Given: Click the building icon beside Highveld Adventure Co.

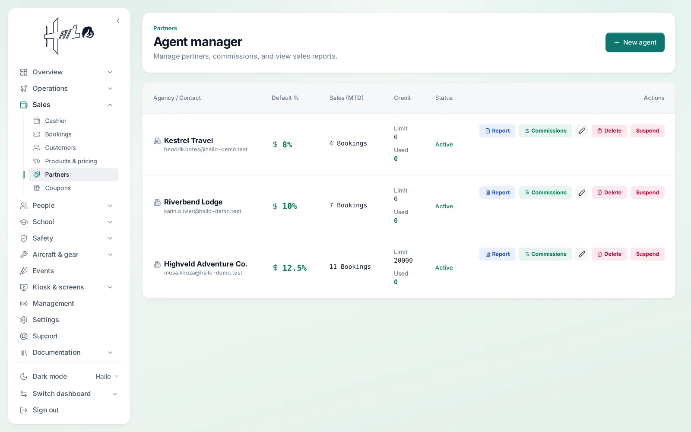Looking at the screenshot, I should tap(157, 264).
